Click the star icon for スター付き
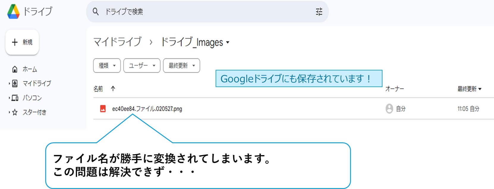 click(15, 112)
